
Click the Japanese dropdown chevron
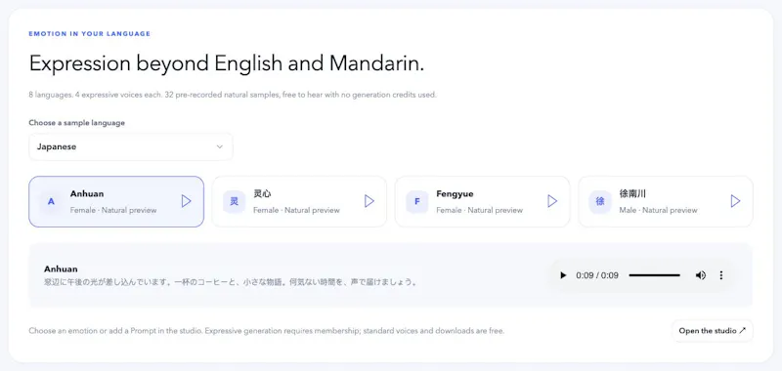[219, 146]
